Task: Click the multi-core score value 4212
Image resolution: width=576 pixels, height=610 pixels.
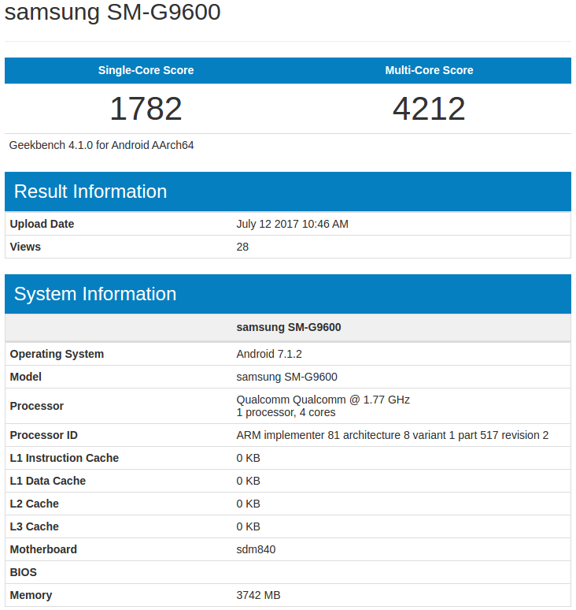Action: click(x=429, y=109)
